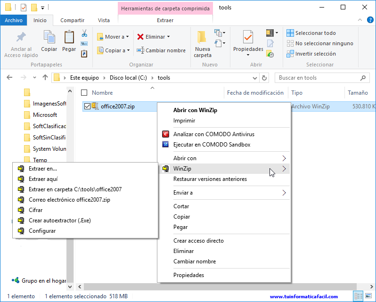Click the Paste shortcut icon
The height and width of the screenshot is (302, 376).
84,54
